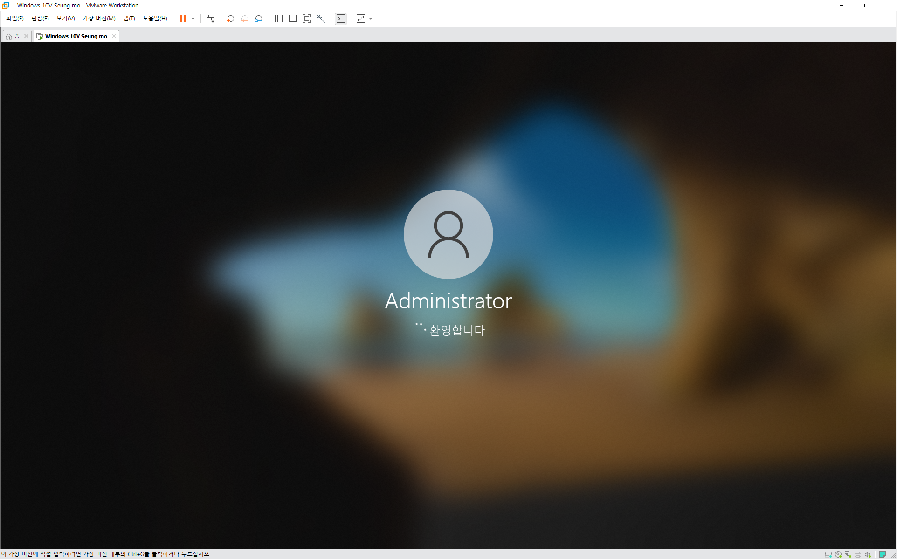This screenshot has width=897, height=559.
Task: Toggle the library sidebar panel view
Action: point(279,19)
